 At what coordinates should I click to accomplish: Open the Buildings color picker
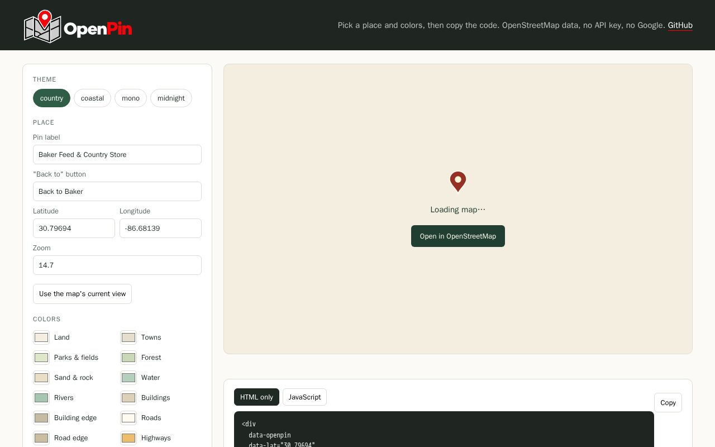(x=128, y=398)
